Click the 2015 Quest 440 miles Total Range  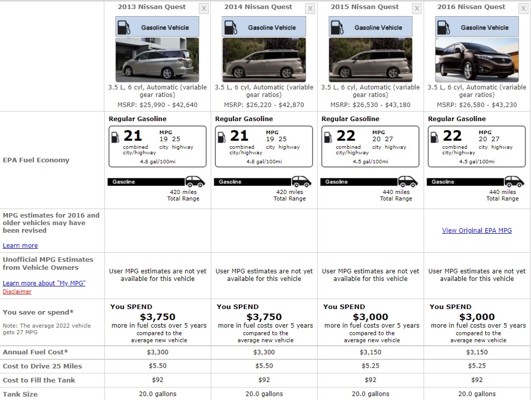click(x=396, y=195)
